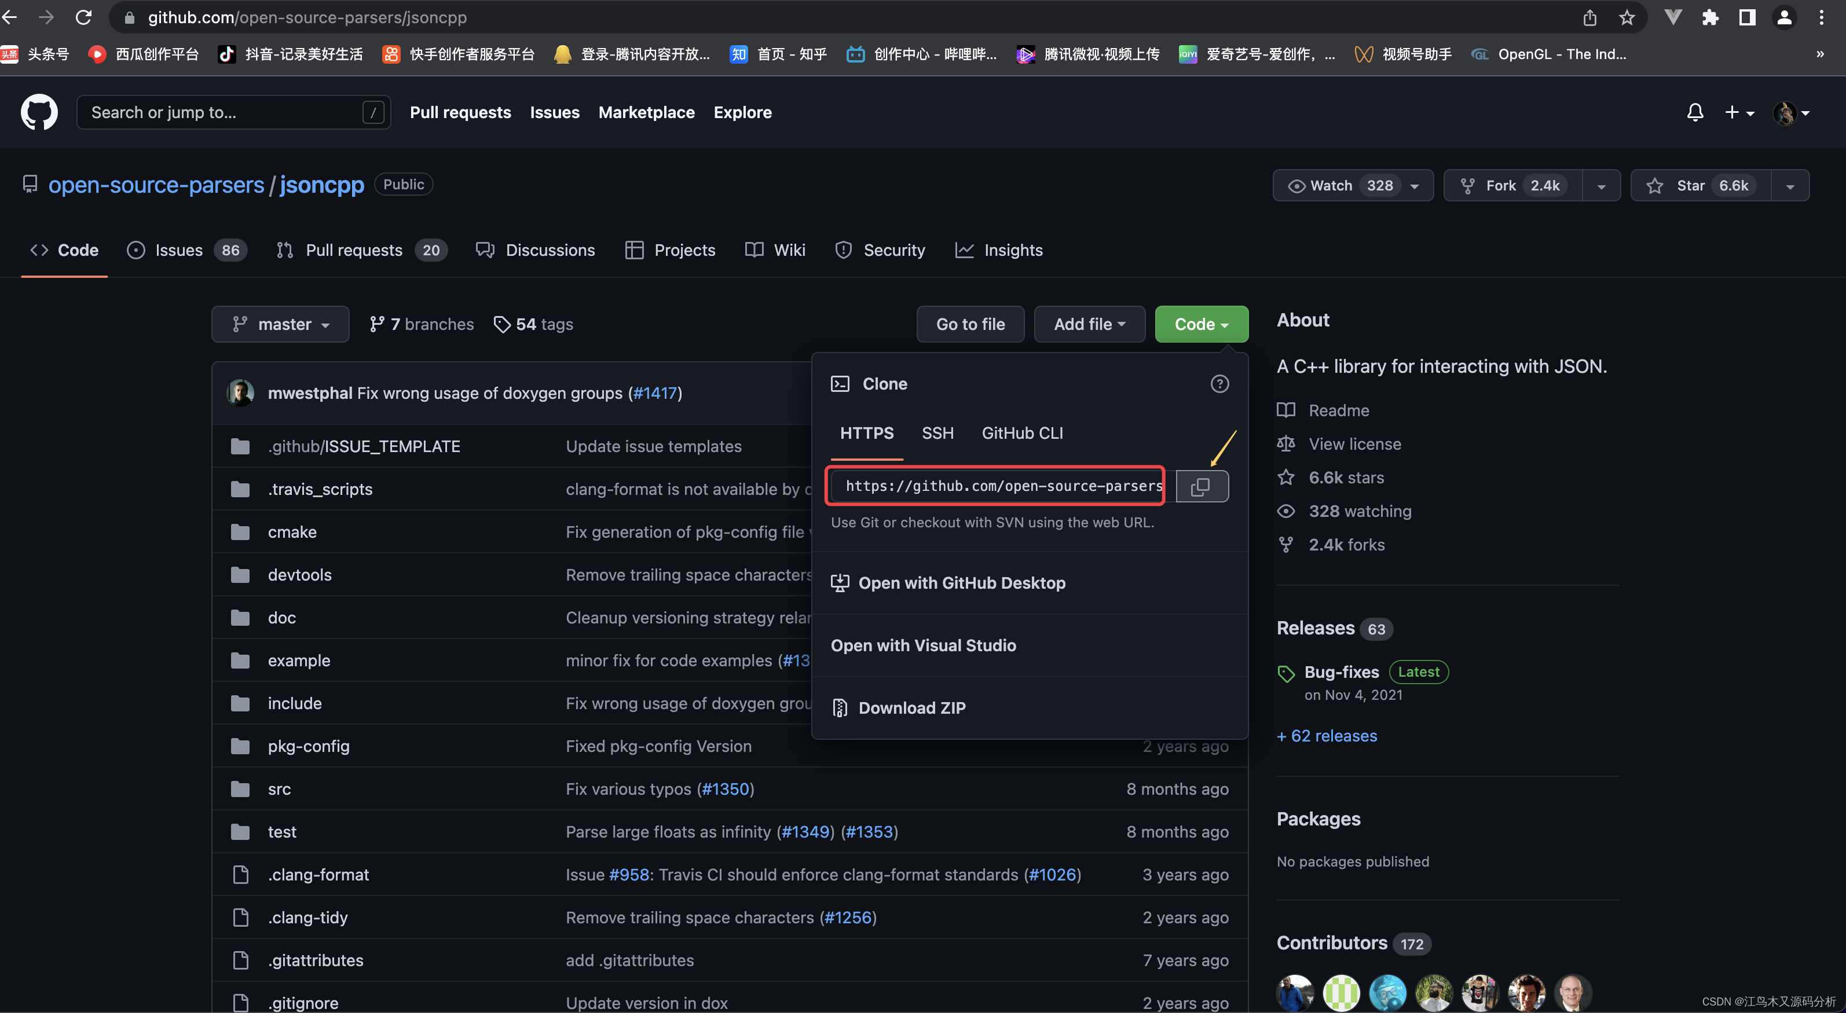Click mwestphal's commit author avatar
This screenshot has width=1846, height=1013.
(x=240, y=392)
